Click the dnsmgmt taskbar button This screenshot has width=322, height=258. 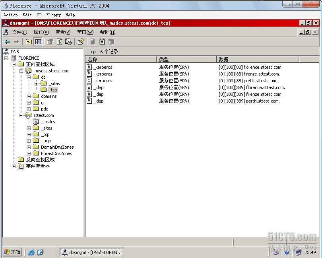[91, 252]
